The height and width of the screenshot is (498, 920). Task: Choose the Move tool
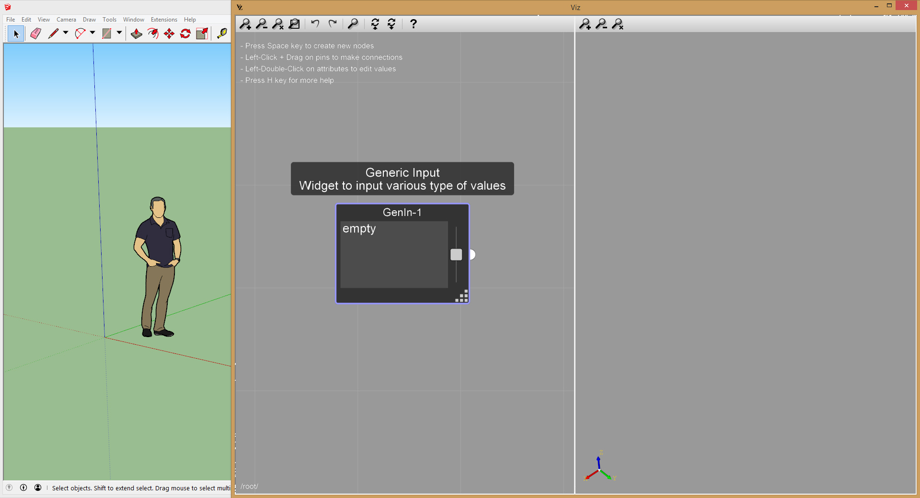(x=169, y=34)
